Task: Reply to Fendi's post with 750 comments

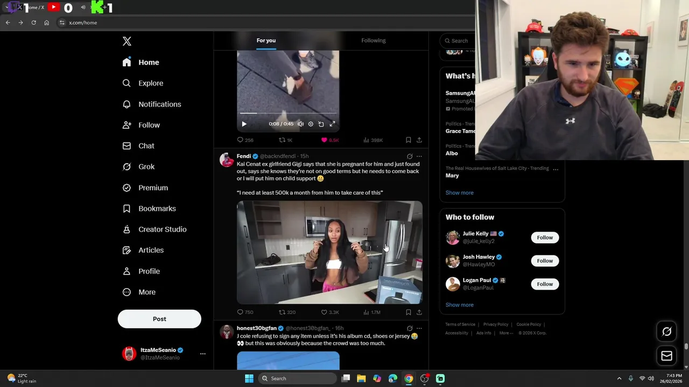Action: click(245, 312)
